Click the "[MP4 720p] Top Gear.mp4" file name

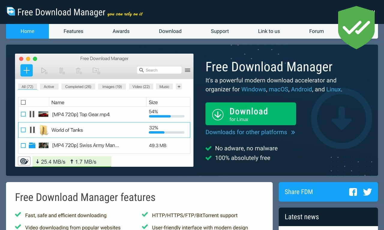[x=81, y=114]
